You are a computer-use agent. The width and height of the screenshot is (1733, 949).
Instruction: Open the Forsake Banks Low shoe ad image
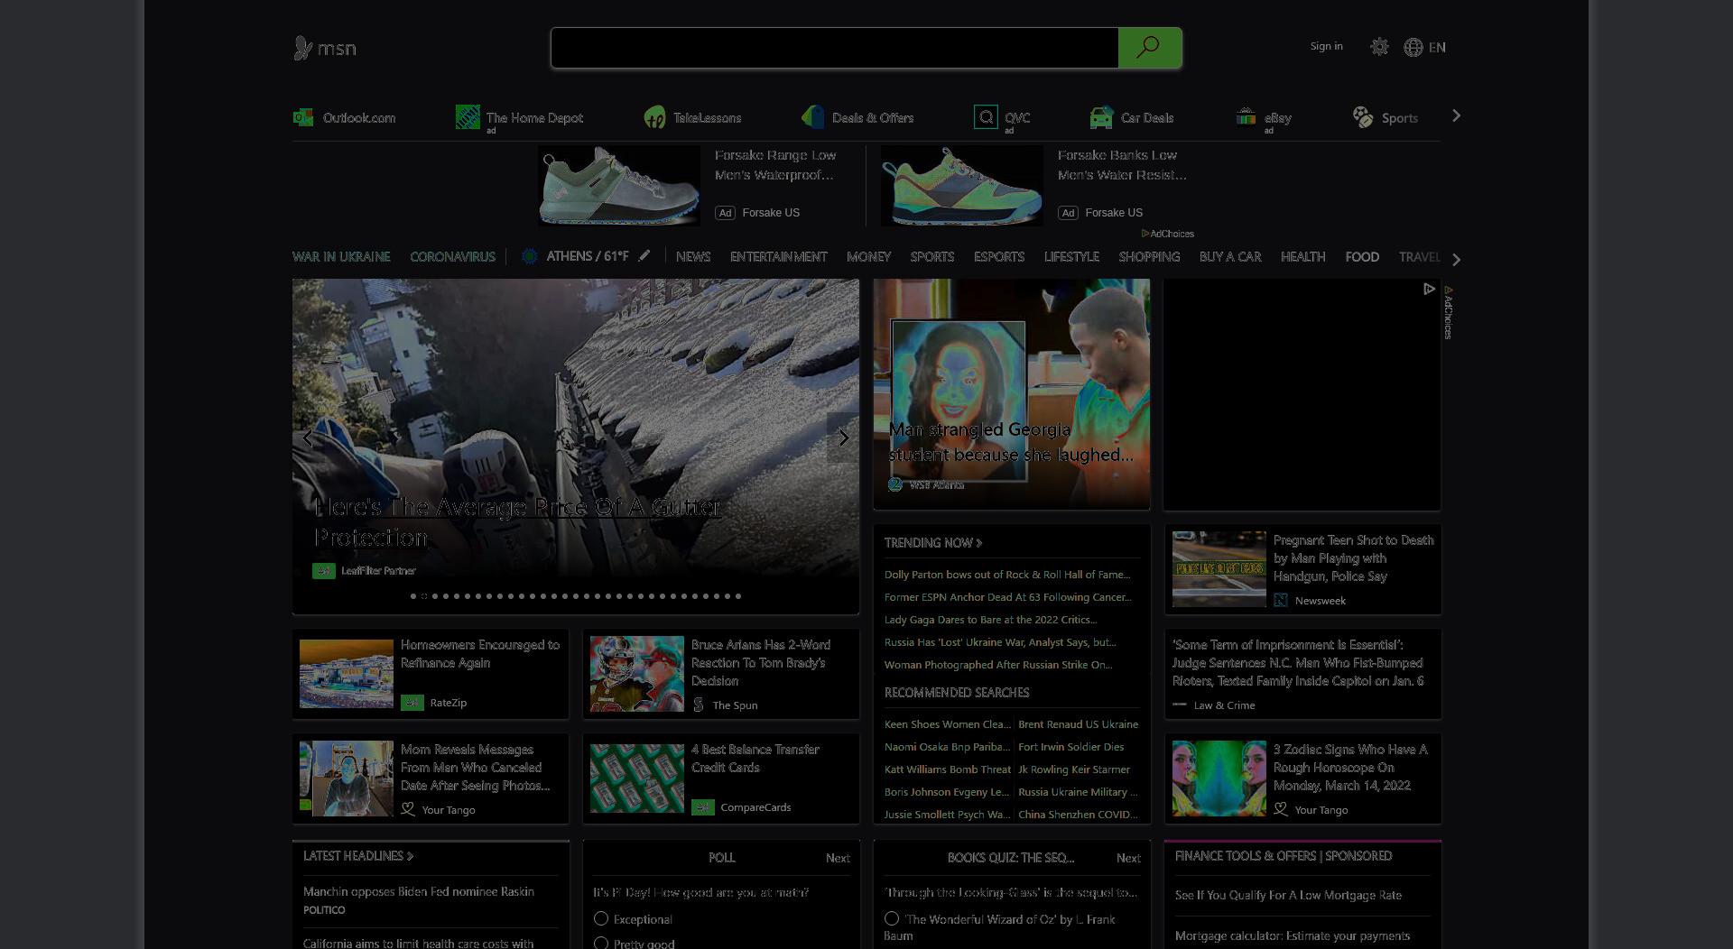click(962, 187)
